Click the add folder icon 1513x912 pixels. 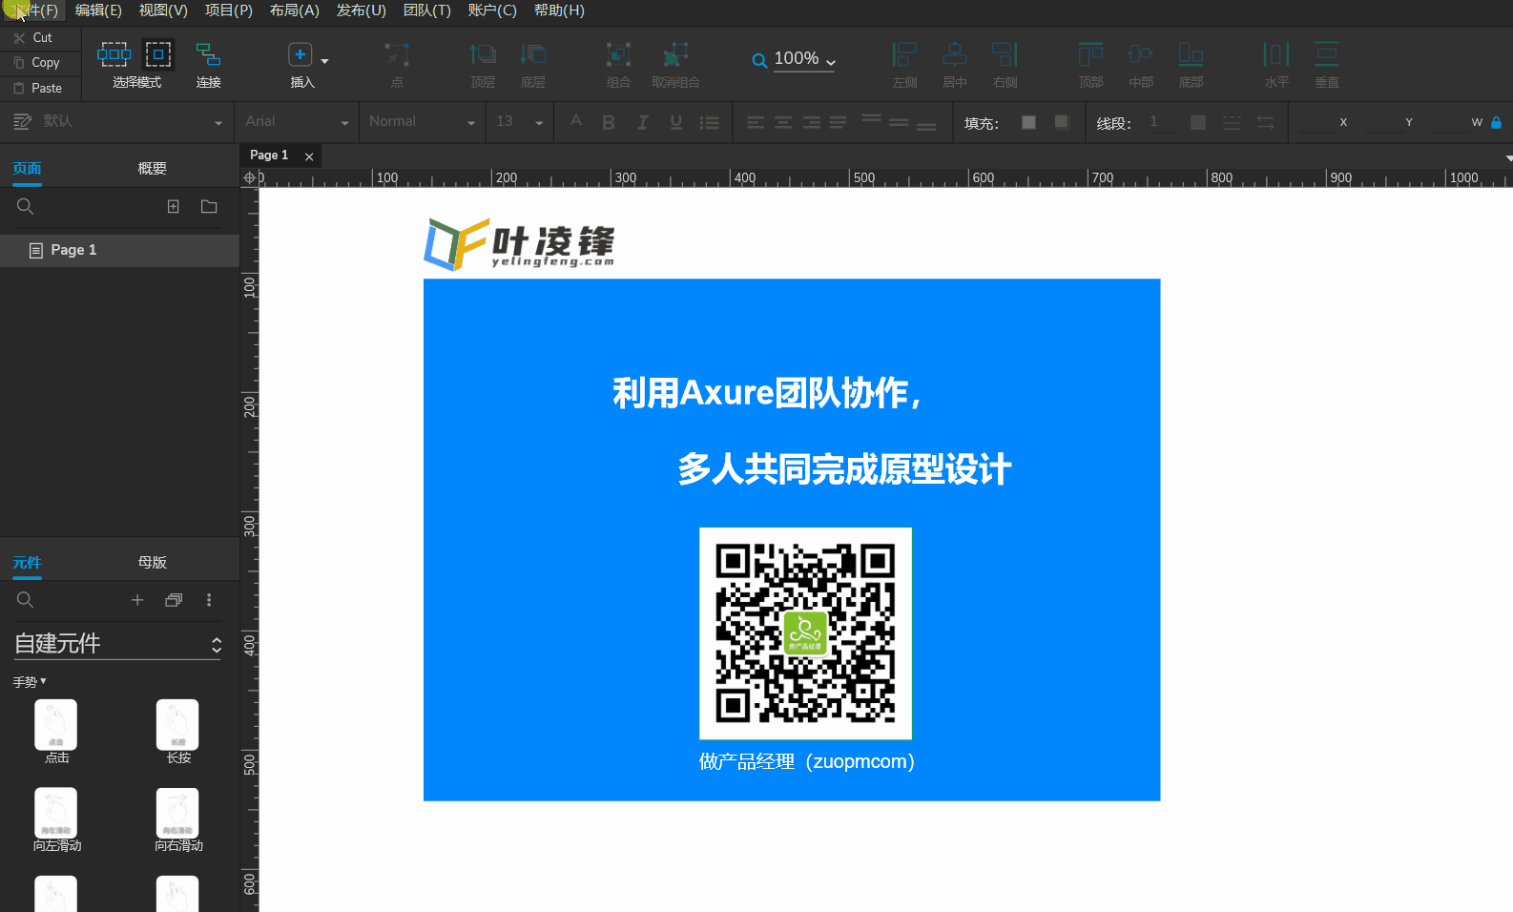coord(209,206)
